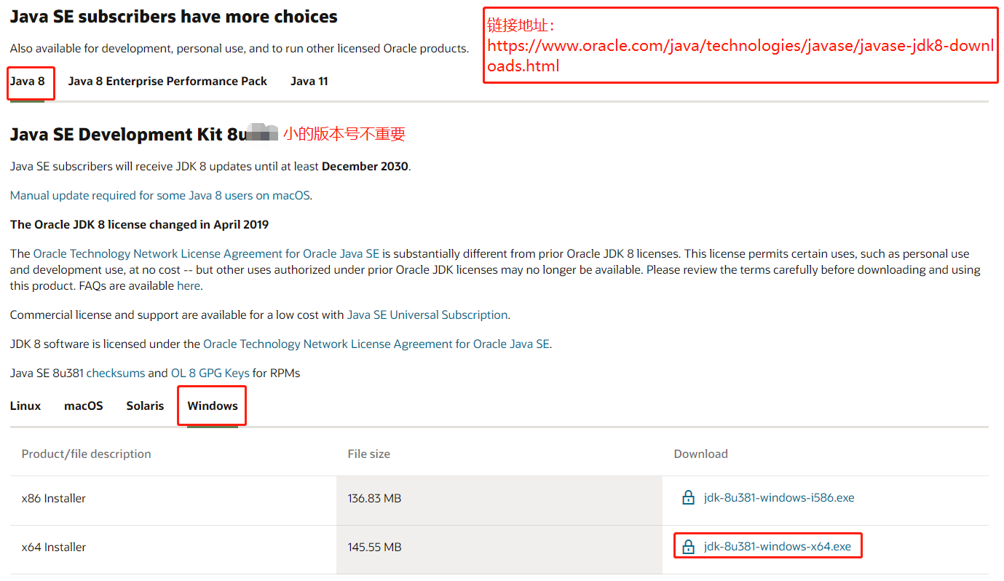This screenshot has width=1004, height=581.
Task: Open Oracle Technology Network License Agreement link in first paragraph
Action: coord(206,254)
